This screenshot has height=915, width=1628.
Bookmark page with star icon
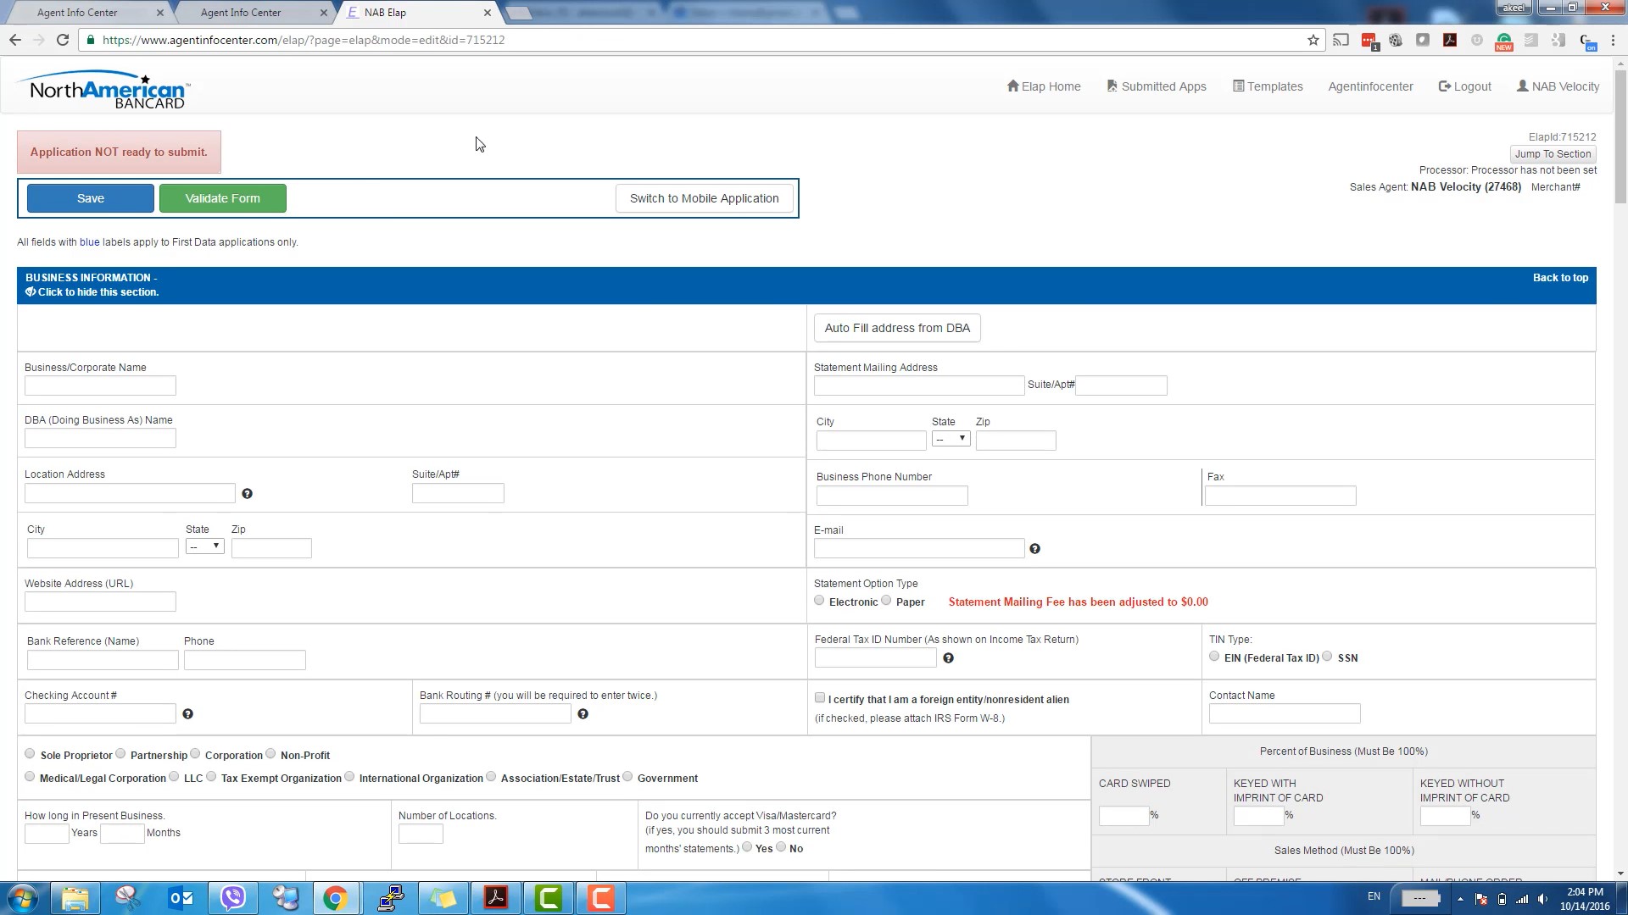[x=1313, y=40]
